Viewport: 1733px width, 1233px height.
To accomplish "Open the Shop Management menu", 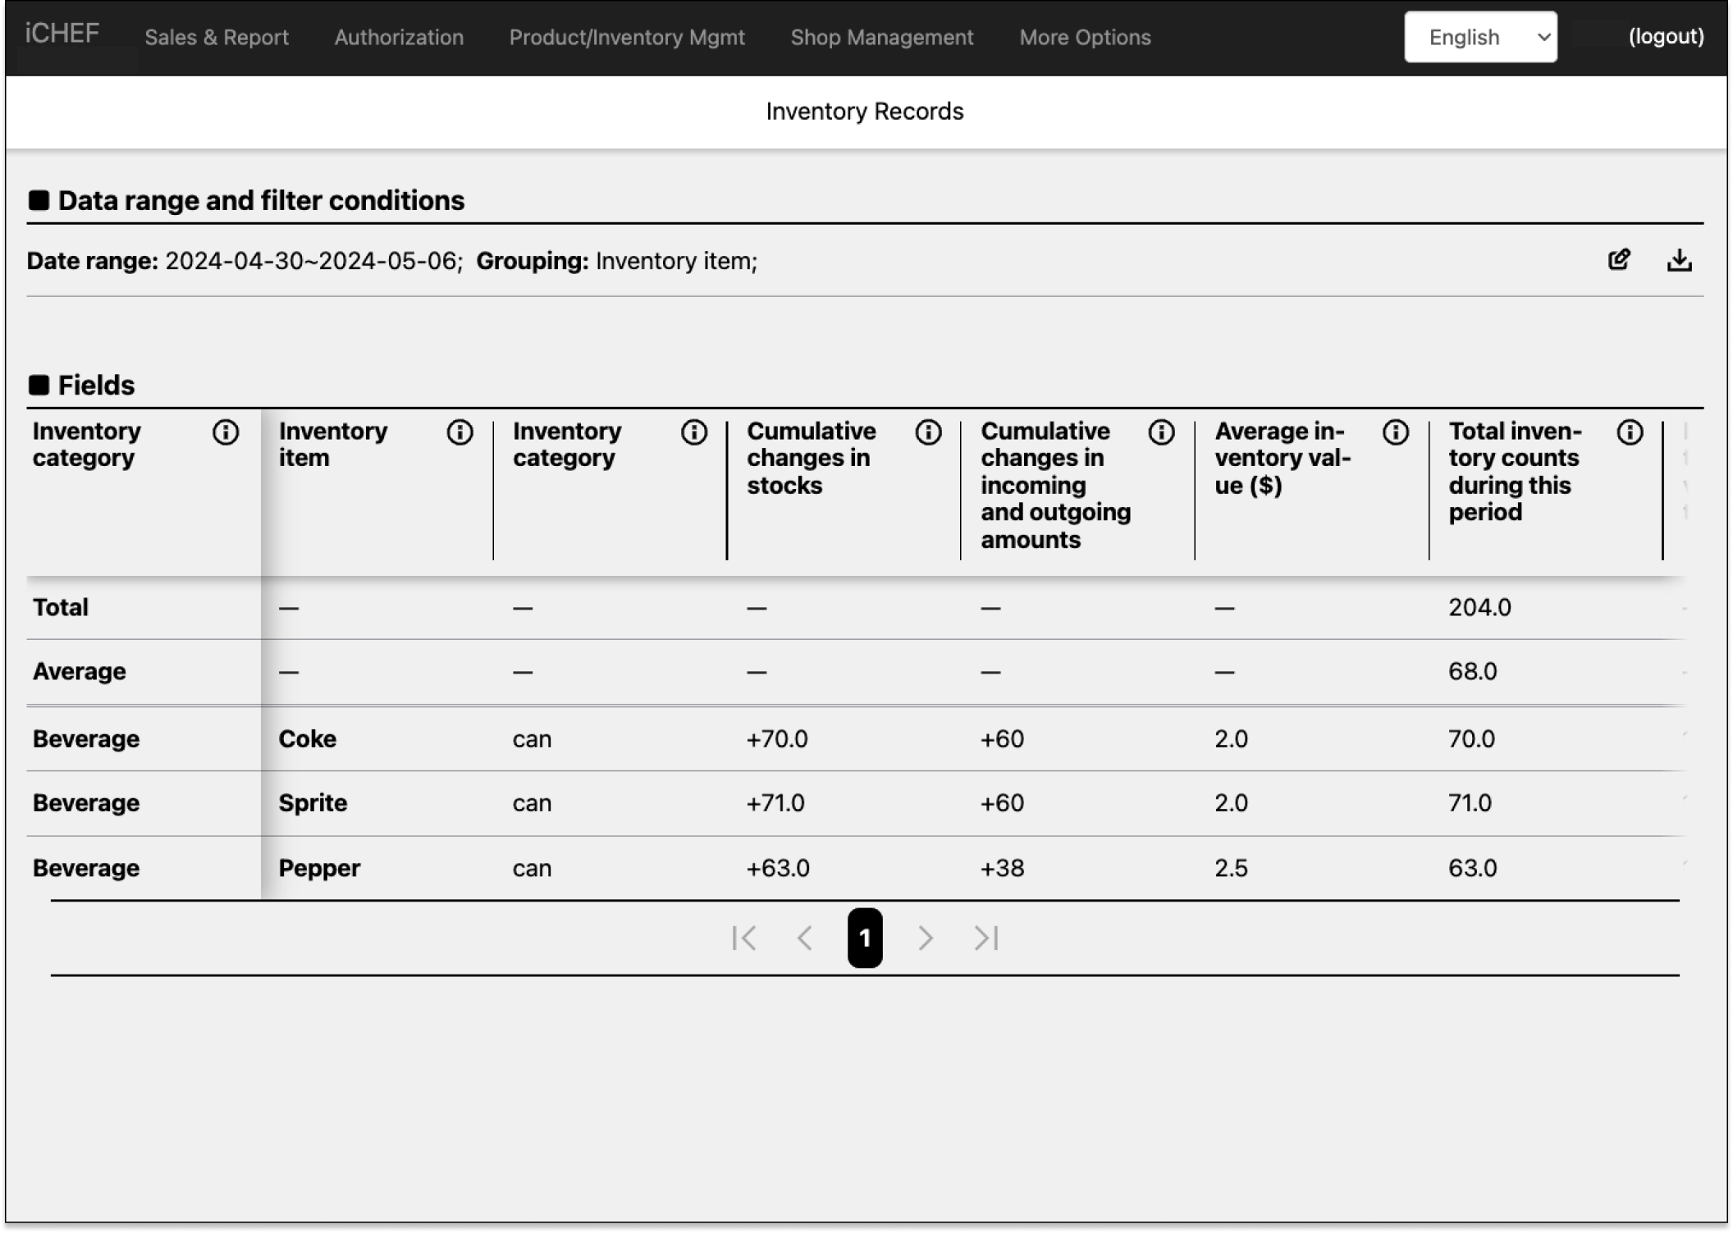I will (x=882, y=37).
